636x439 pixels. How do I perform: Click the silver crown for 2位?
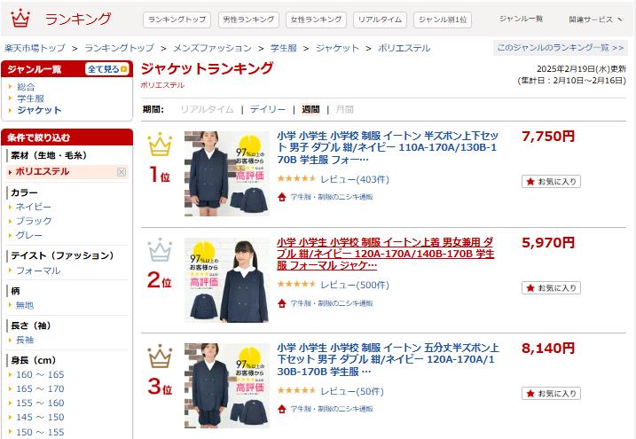coord(160,250)
